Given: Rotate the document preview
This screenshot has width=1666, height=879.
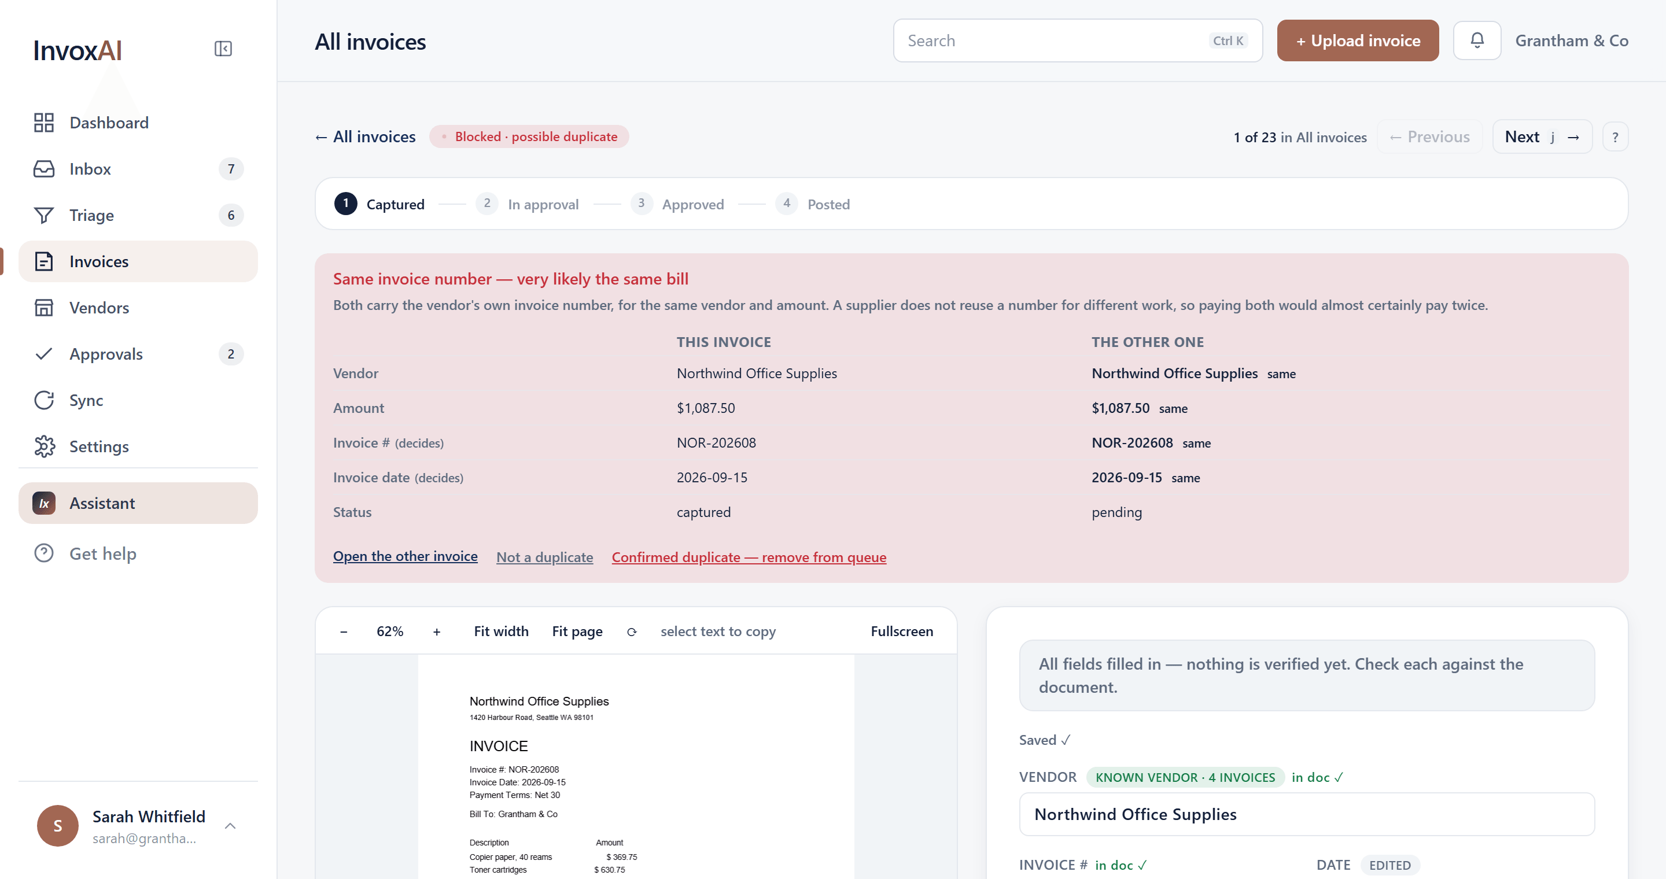Looking at the screenshot, I should click(x=631, y=631).
